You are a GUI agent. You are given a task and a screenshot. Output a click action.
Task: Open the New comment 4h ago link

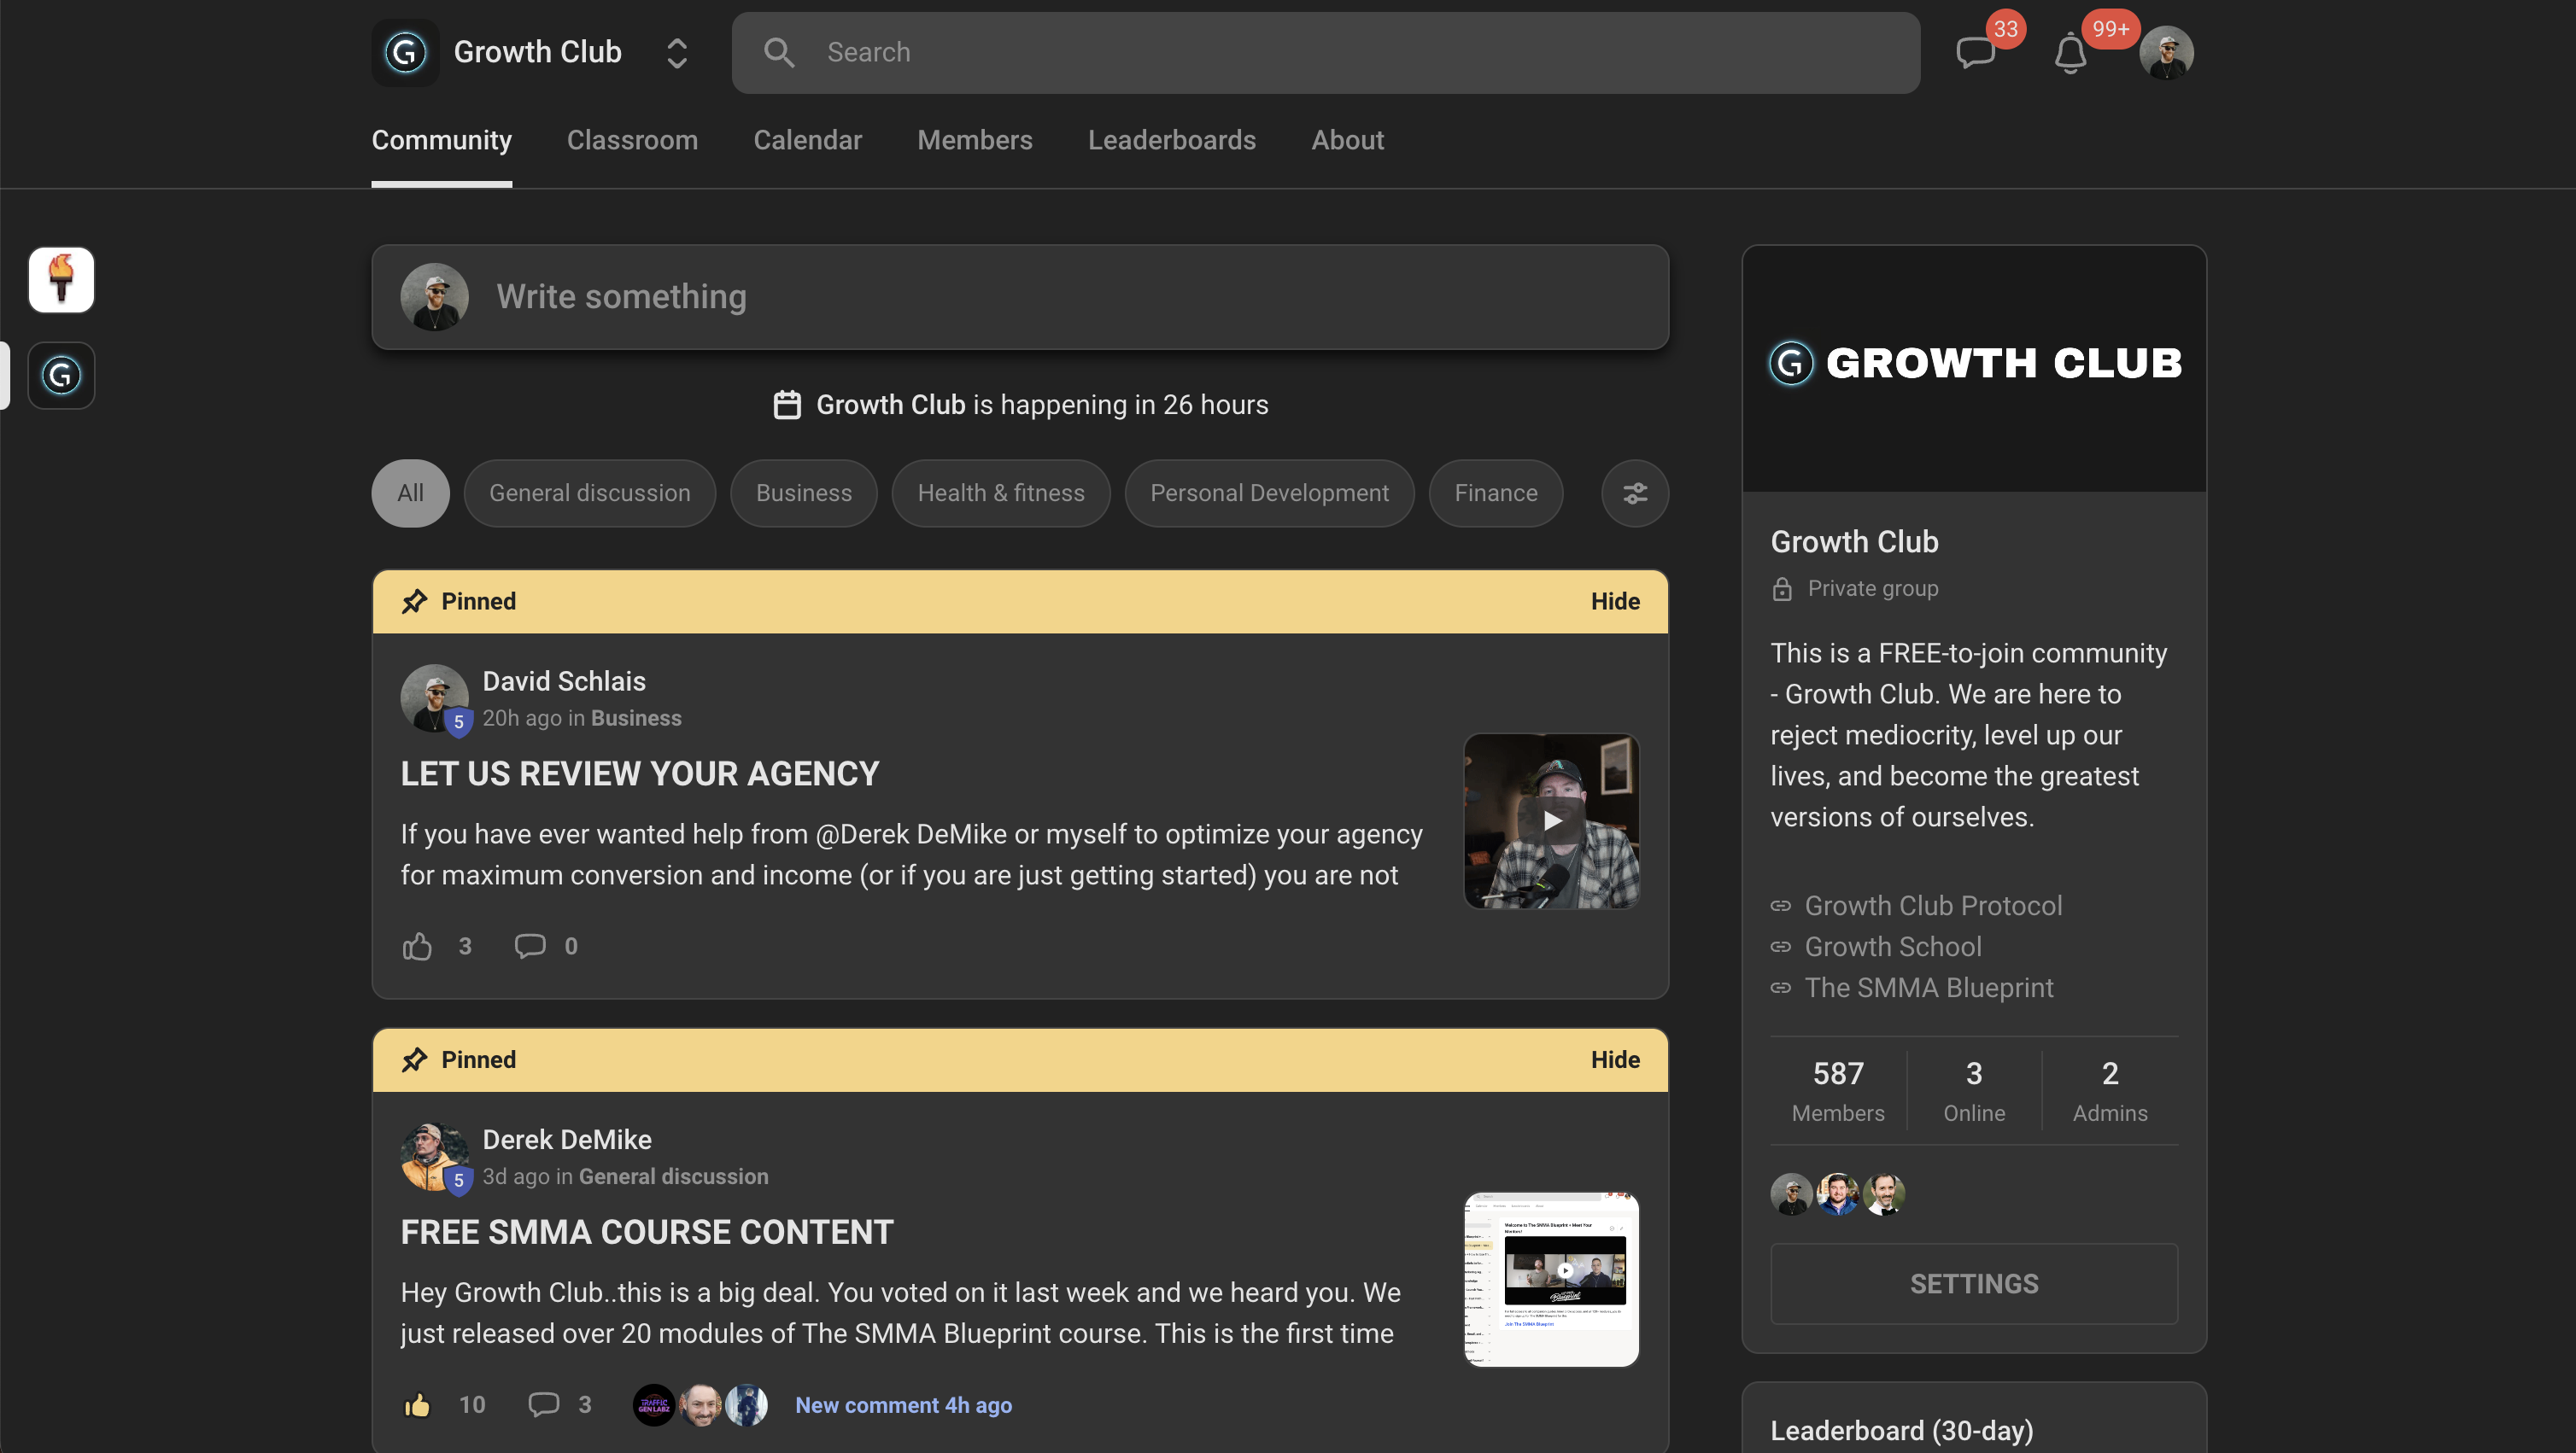click(x=903, y=1405)
